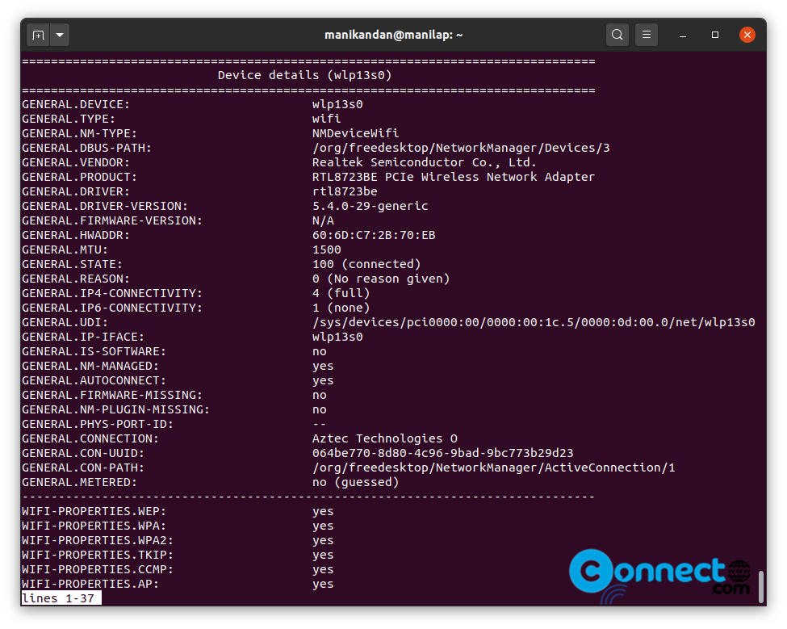The image size is (787, 629).
Task: Click the GENERAL.NM-TYPE: label
Action: coord(79,133)
